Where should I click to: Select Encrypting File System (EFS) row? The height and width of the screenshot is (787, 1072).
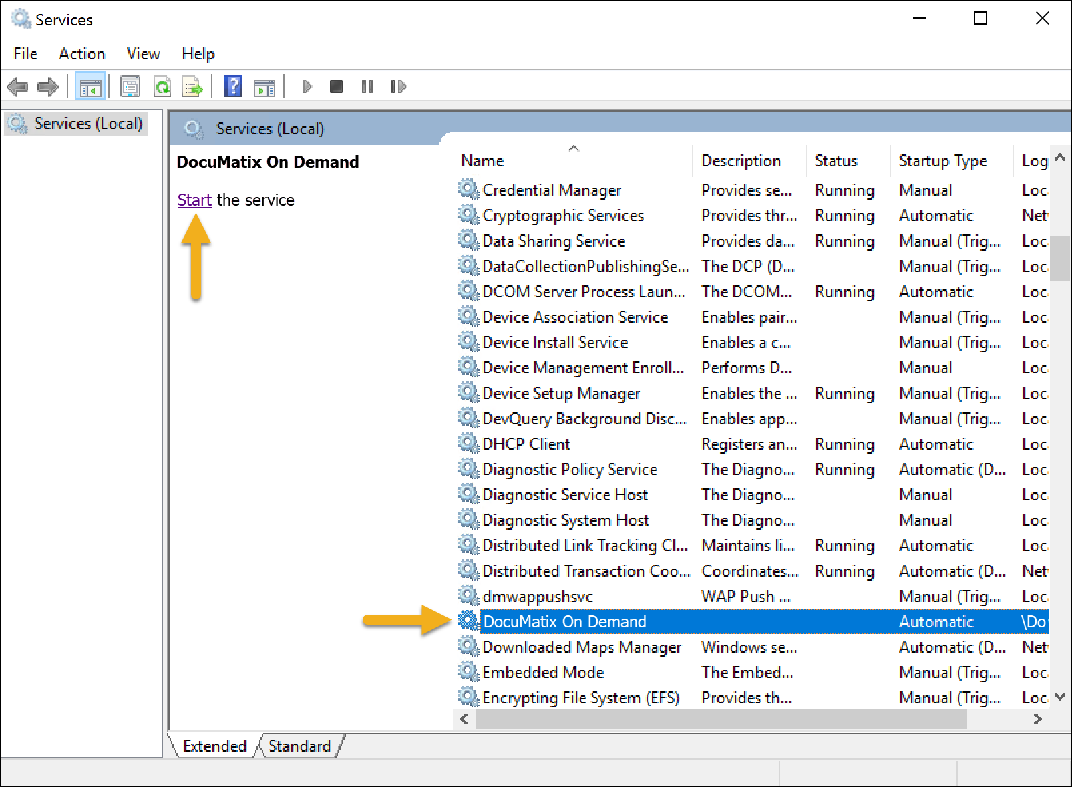(753, 697)
